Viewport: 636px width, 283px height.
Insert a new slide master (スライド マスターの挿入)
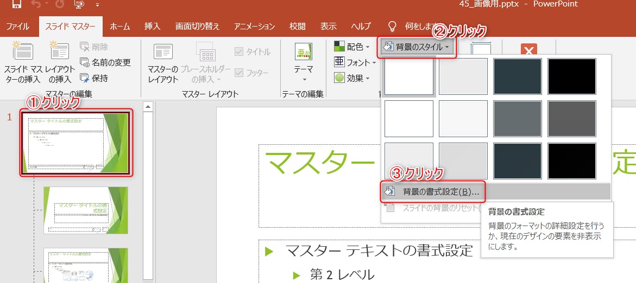(23, 62)
